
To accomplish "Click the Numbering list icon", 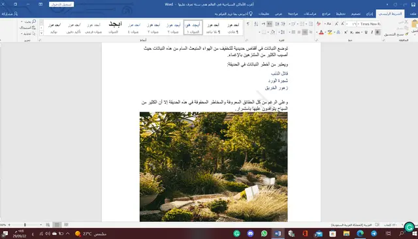I will (x=302, y=24).
